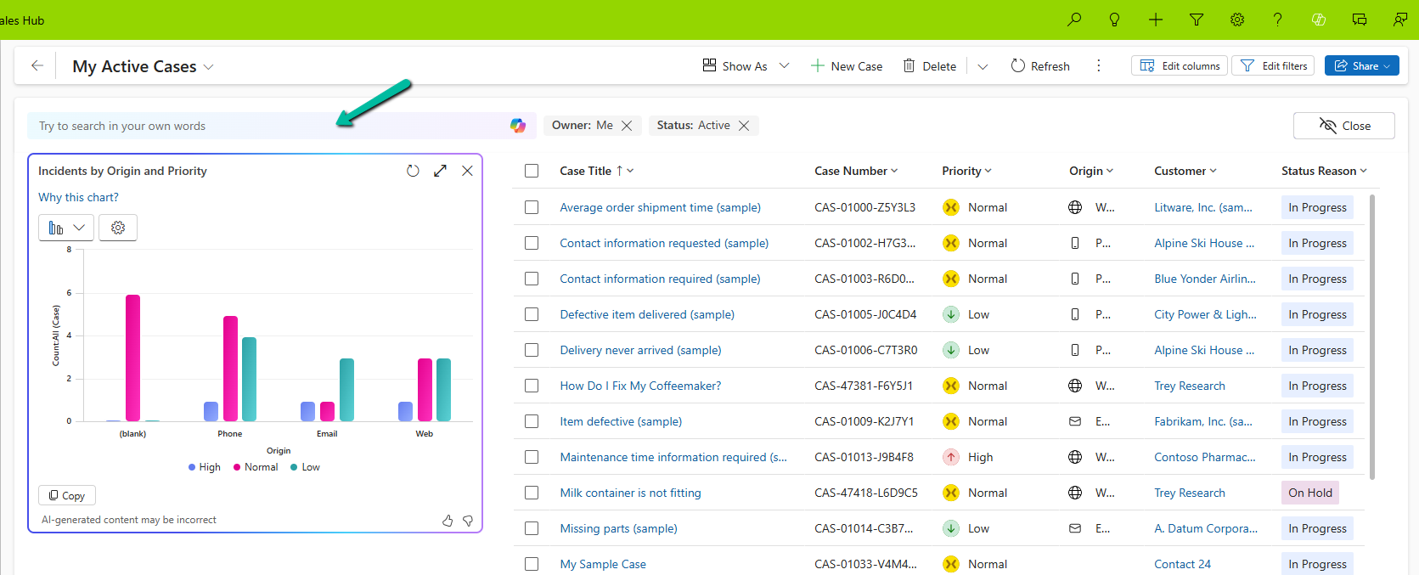Image resolution: width=1419 pixels, height=575 pixels.
Task: Open the chart type dropdown
Action: [66, 228]
